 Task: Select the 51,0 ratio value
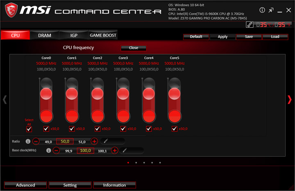tap(82, 142)
